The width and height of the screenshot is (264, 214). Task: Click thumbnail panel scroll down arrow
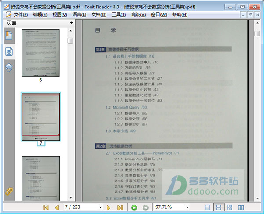tap(71, 198)
